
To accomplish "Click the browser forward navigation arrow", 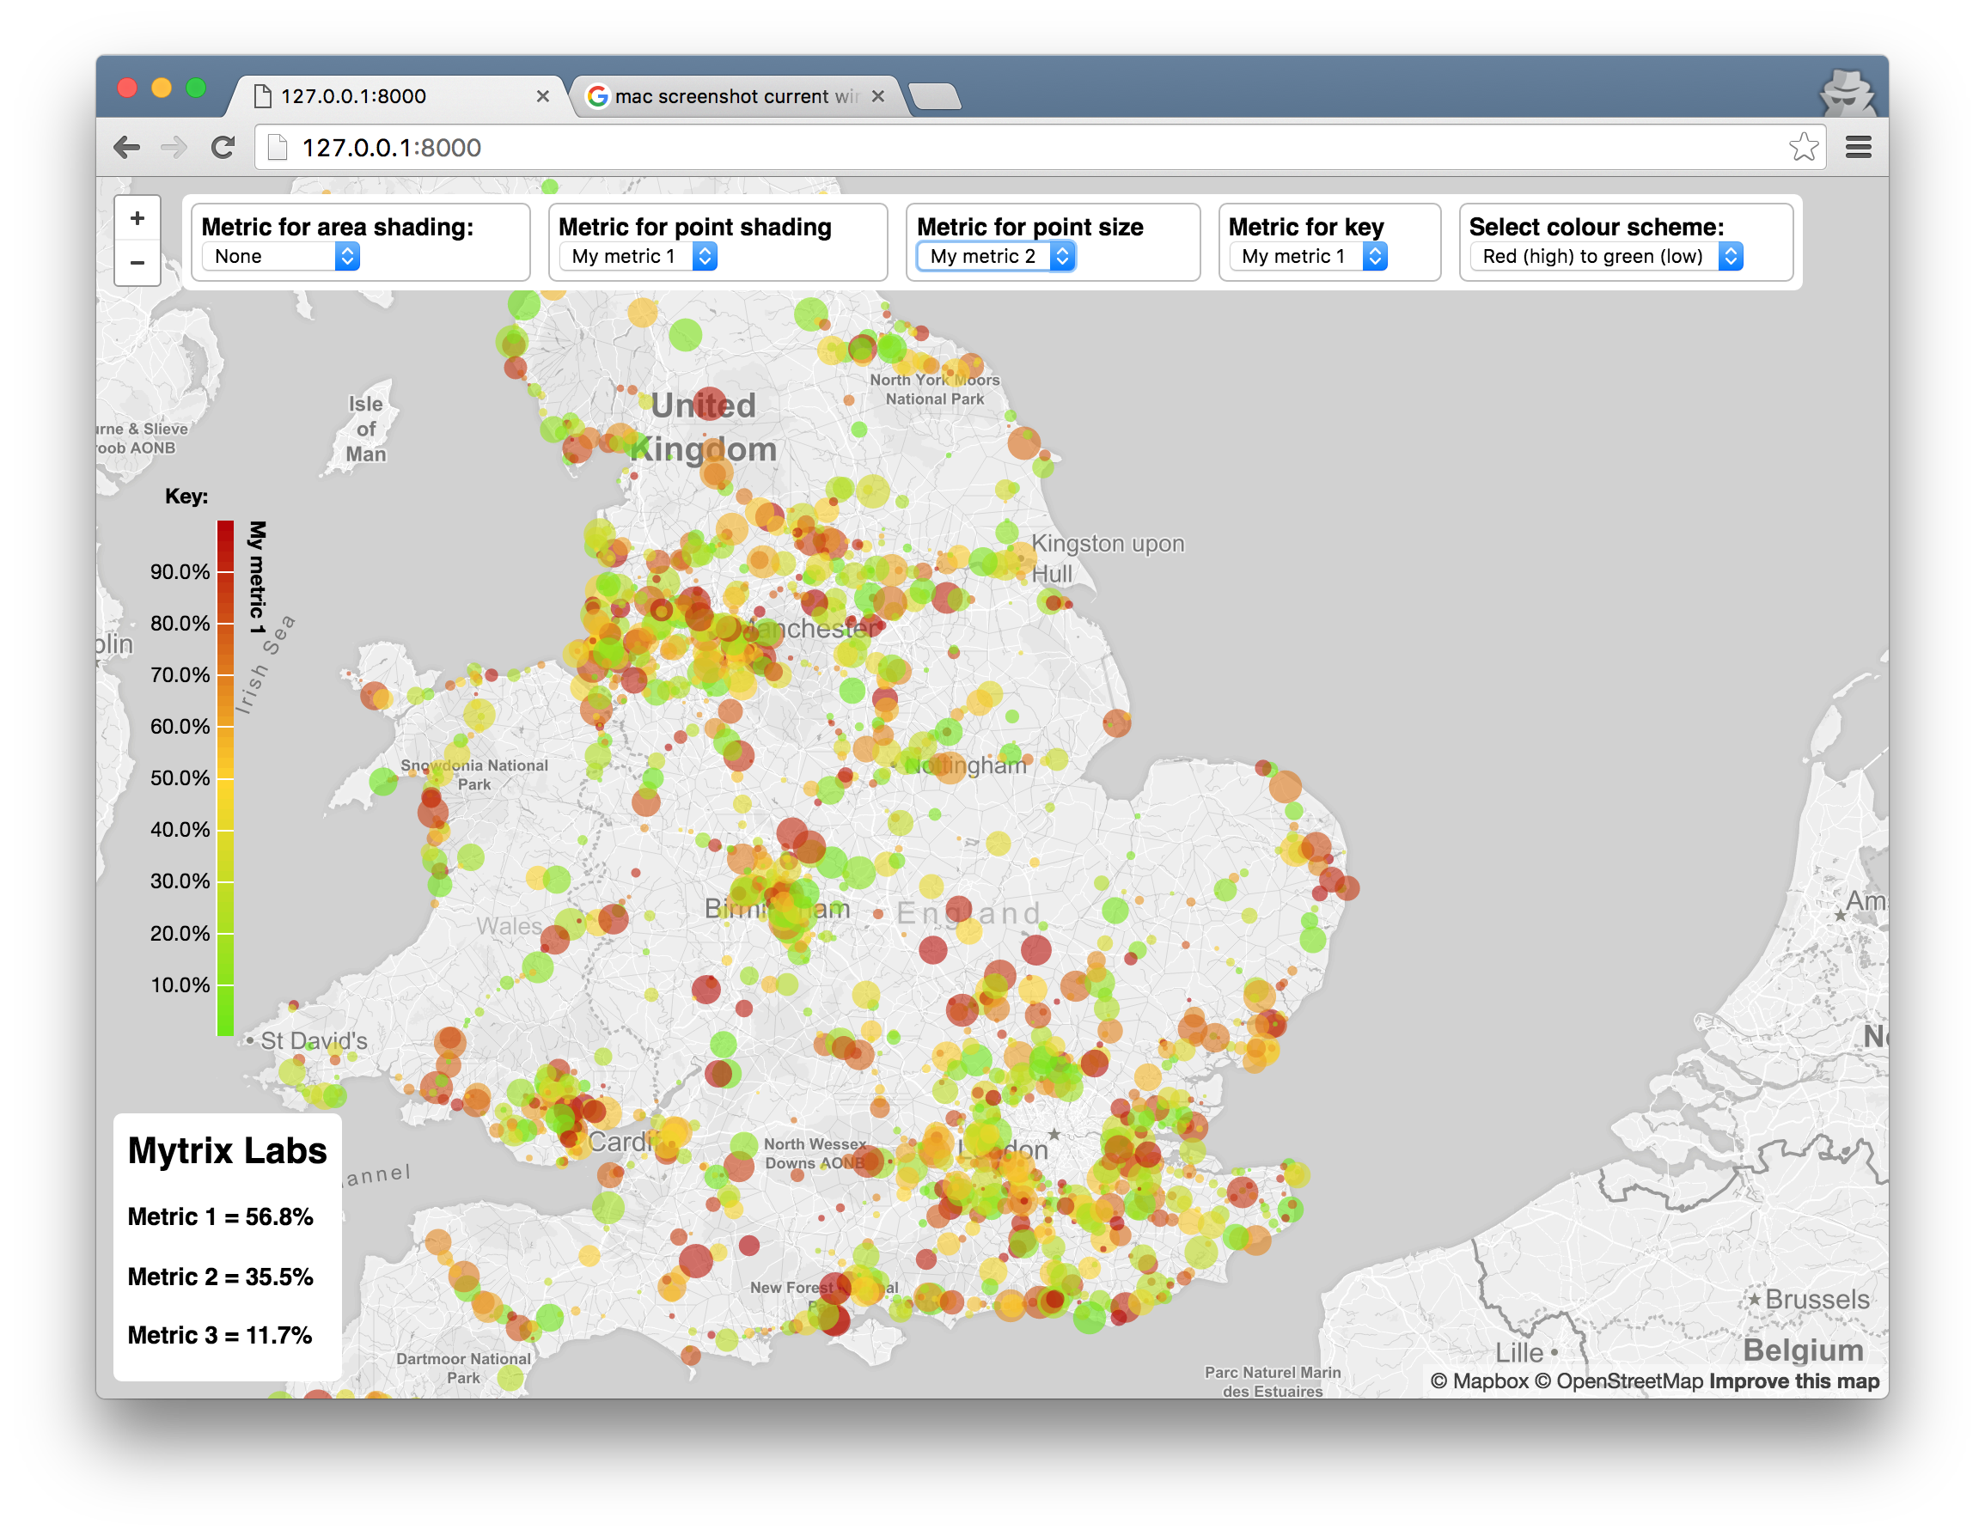I will pyautogui.click(x=174, y=146).
